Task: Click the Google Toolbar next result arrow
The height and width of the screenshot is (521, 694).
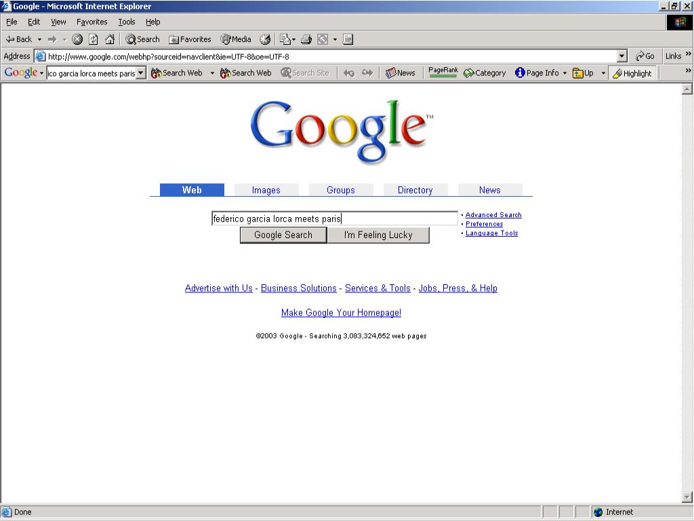Action: tap(367, 73)
